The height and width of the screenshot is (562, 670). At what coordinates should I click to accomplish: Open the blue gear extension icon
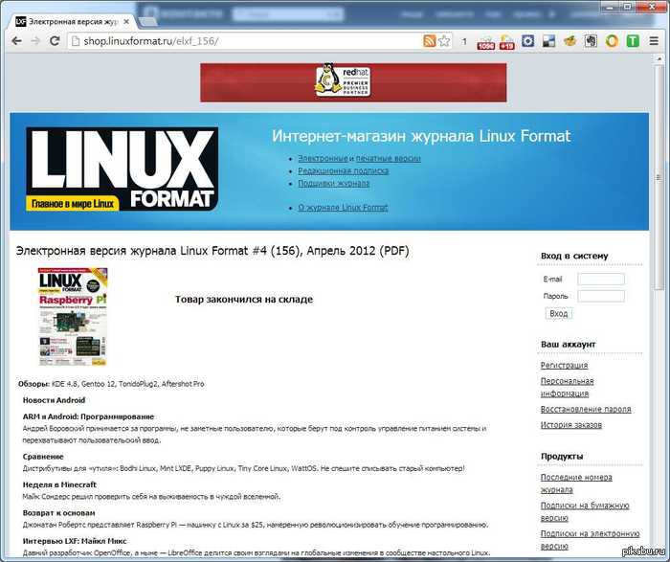pos(528,41)
